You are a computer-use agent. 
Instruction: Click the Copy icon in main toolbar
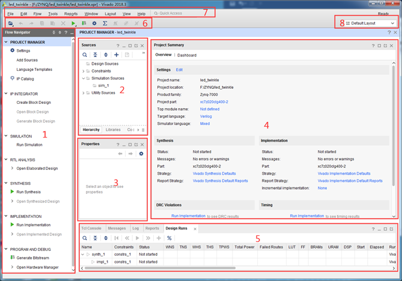click(42, 23)
